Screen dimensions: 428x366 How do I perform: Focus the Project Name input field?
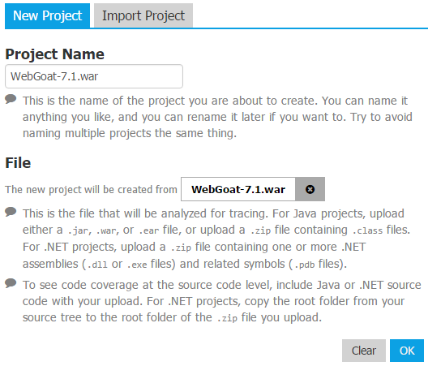pyautogui.click(x=94, y=76)
